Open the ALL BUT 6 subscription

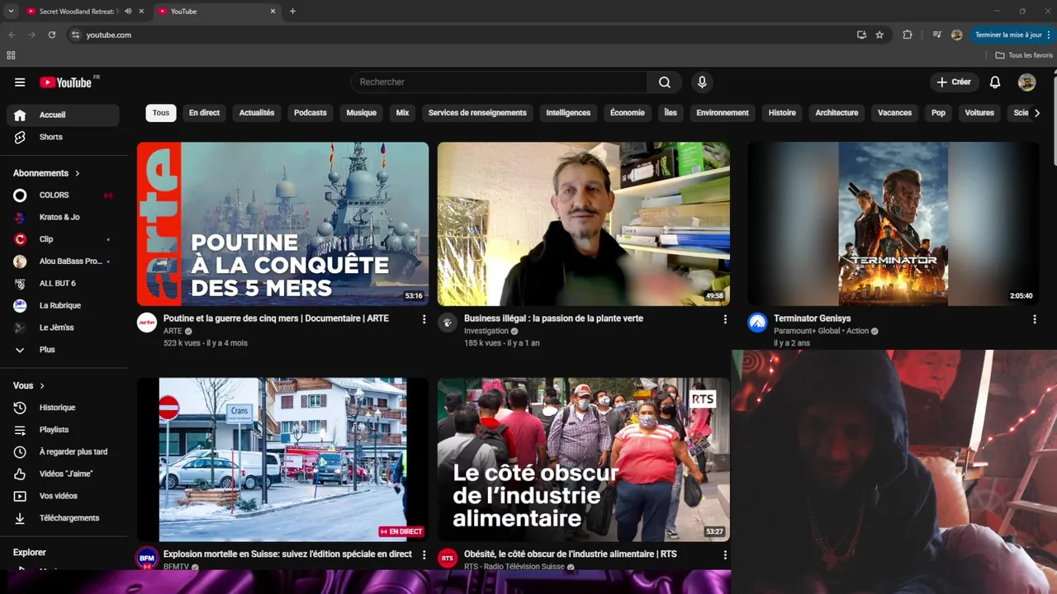click(63, 283)
